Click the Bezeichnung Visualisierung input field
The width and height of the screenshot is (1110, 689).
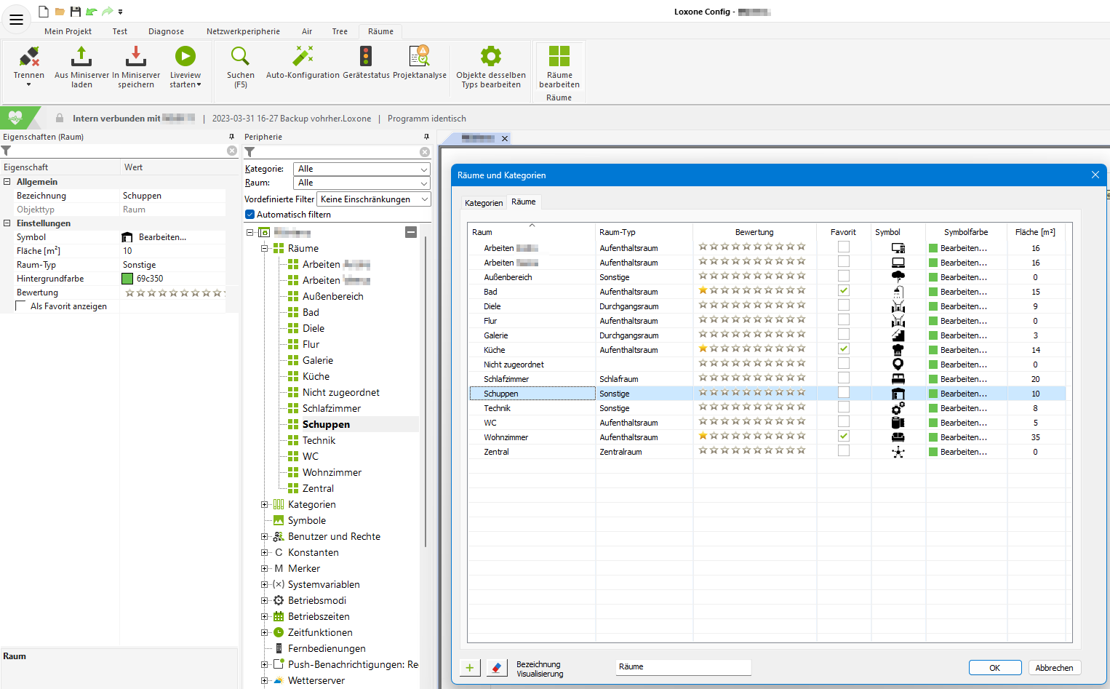(683, 667)
